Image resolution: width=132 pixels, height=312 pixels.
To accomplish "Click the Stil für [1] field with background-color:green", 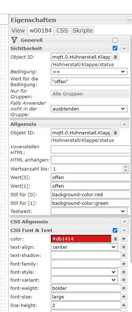I will tap(91, 203).
